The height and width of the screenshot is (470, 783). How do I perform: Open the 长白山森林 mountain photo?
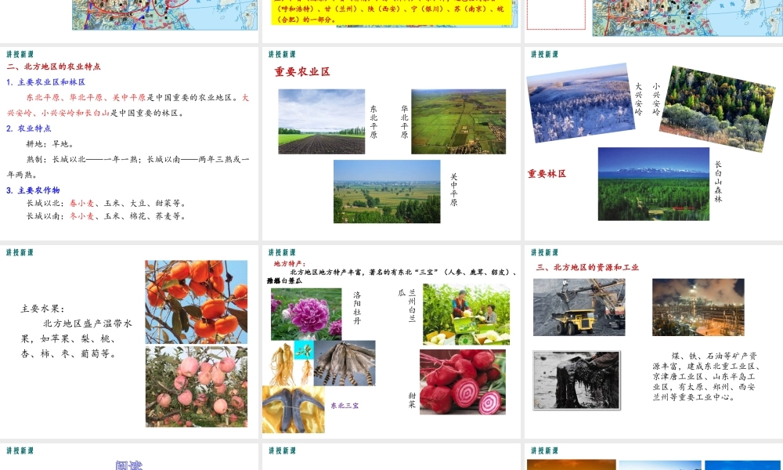click(x=654, y=184)
